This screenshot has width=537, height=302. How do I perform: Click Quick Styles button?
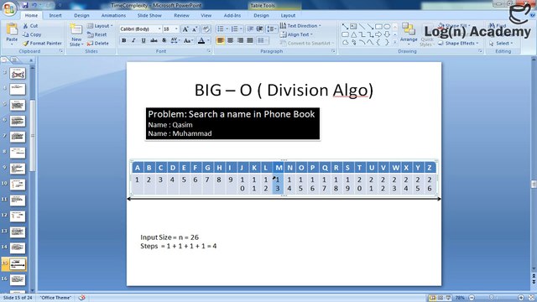pos(426,34)
